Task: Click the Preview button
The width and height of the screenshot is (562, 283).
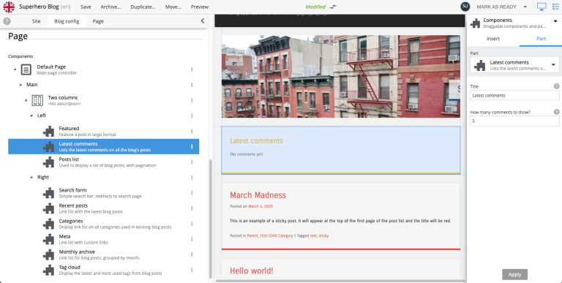Action: (200, 7)
